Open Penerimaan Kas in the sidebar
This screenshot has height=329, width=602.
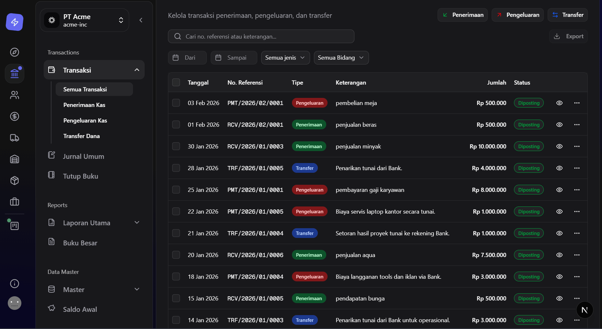(84, 105)
